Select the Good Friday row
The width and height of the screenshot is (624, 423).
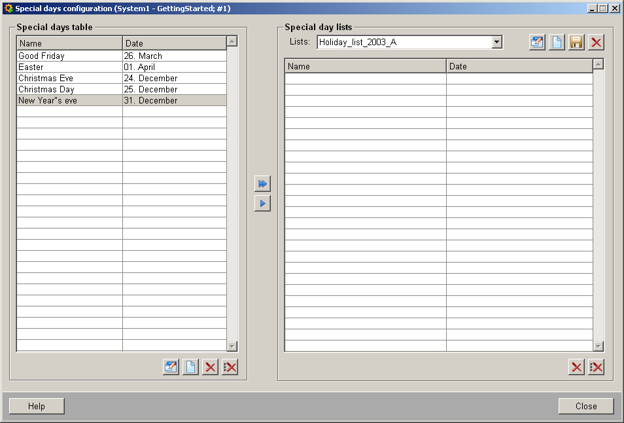pyautogui.click(x=69, y=56)
